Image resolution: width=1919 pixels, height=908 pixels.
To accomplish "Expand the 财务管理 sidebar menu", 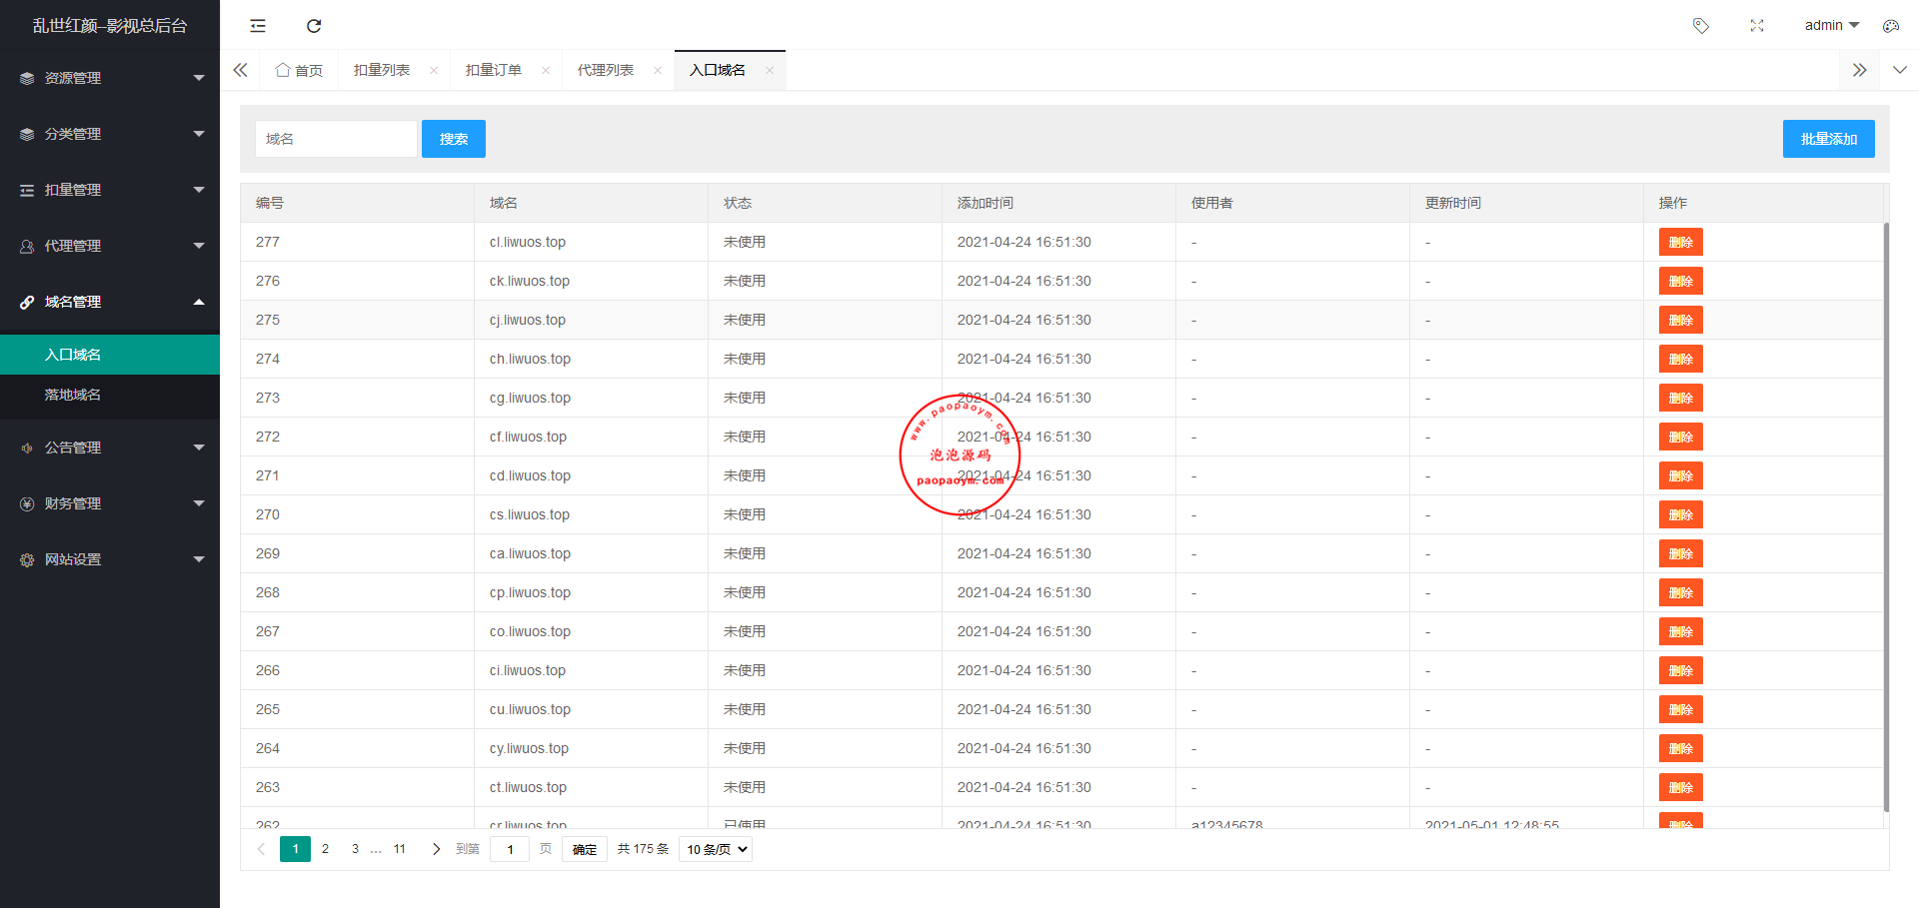I will [x=110, y=503].
